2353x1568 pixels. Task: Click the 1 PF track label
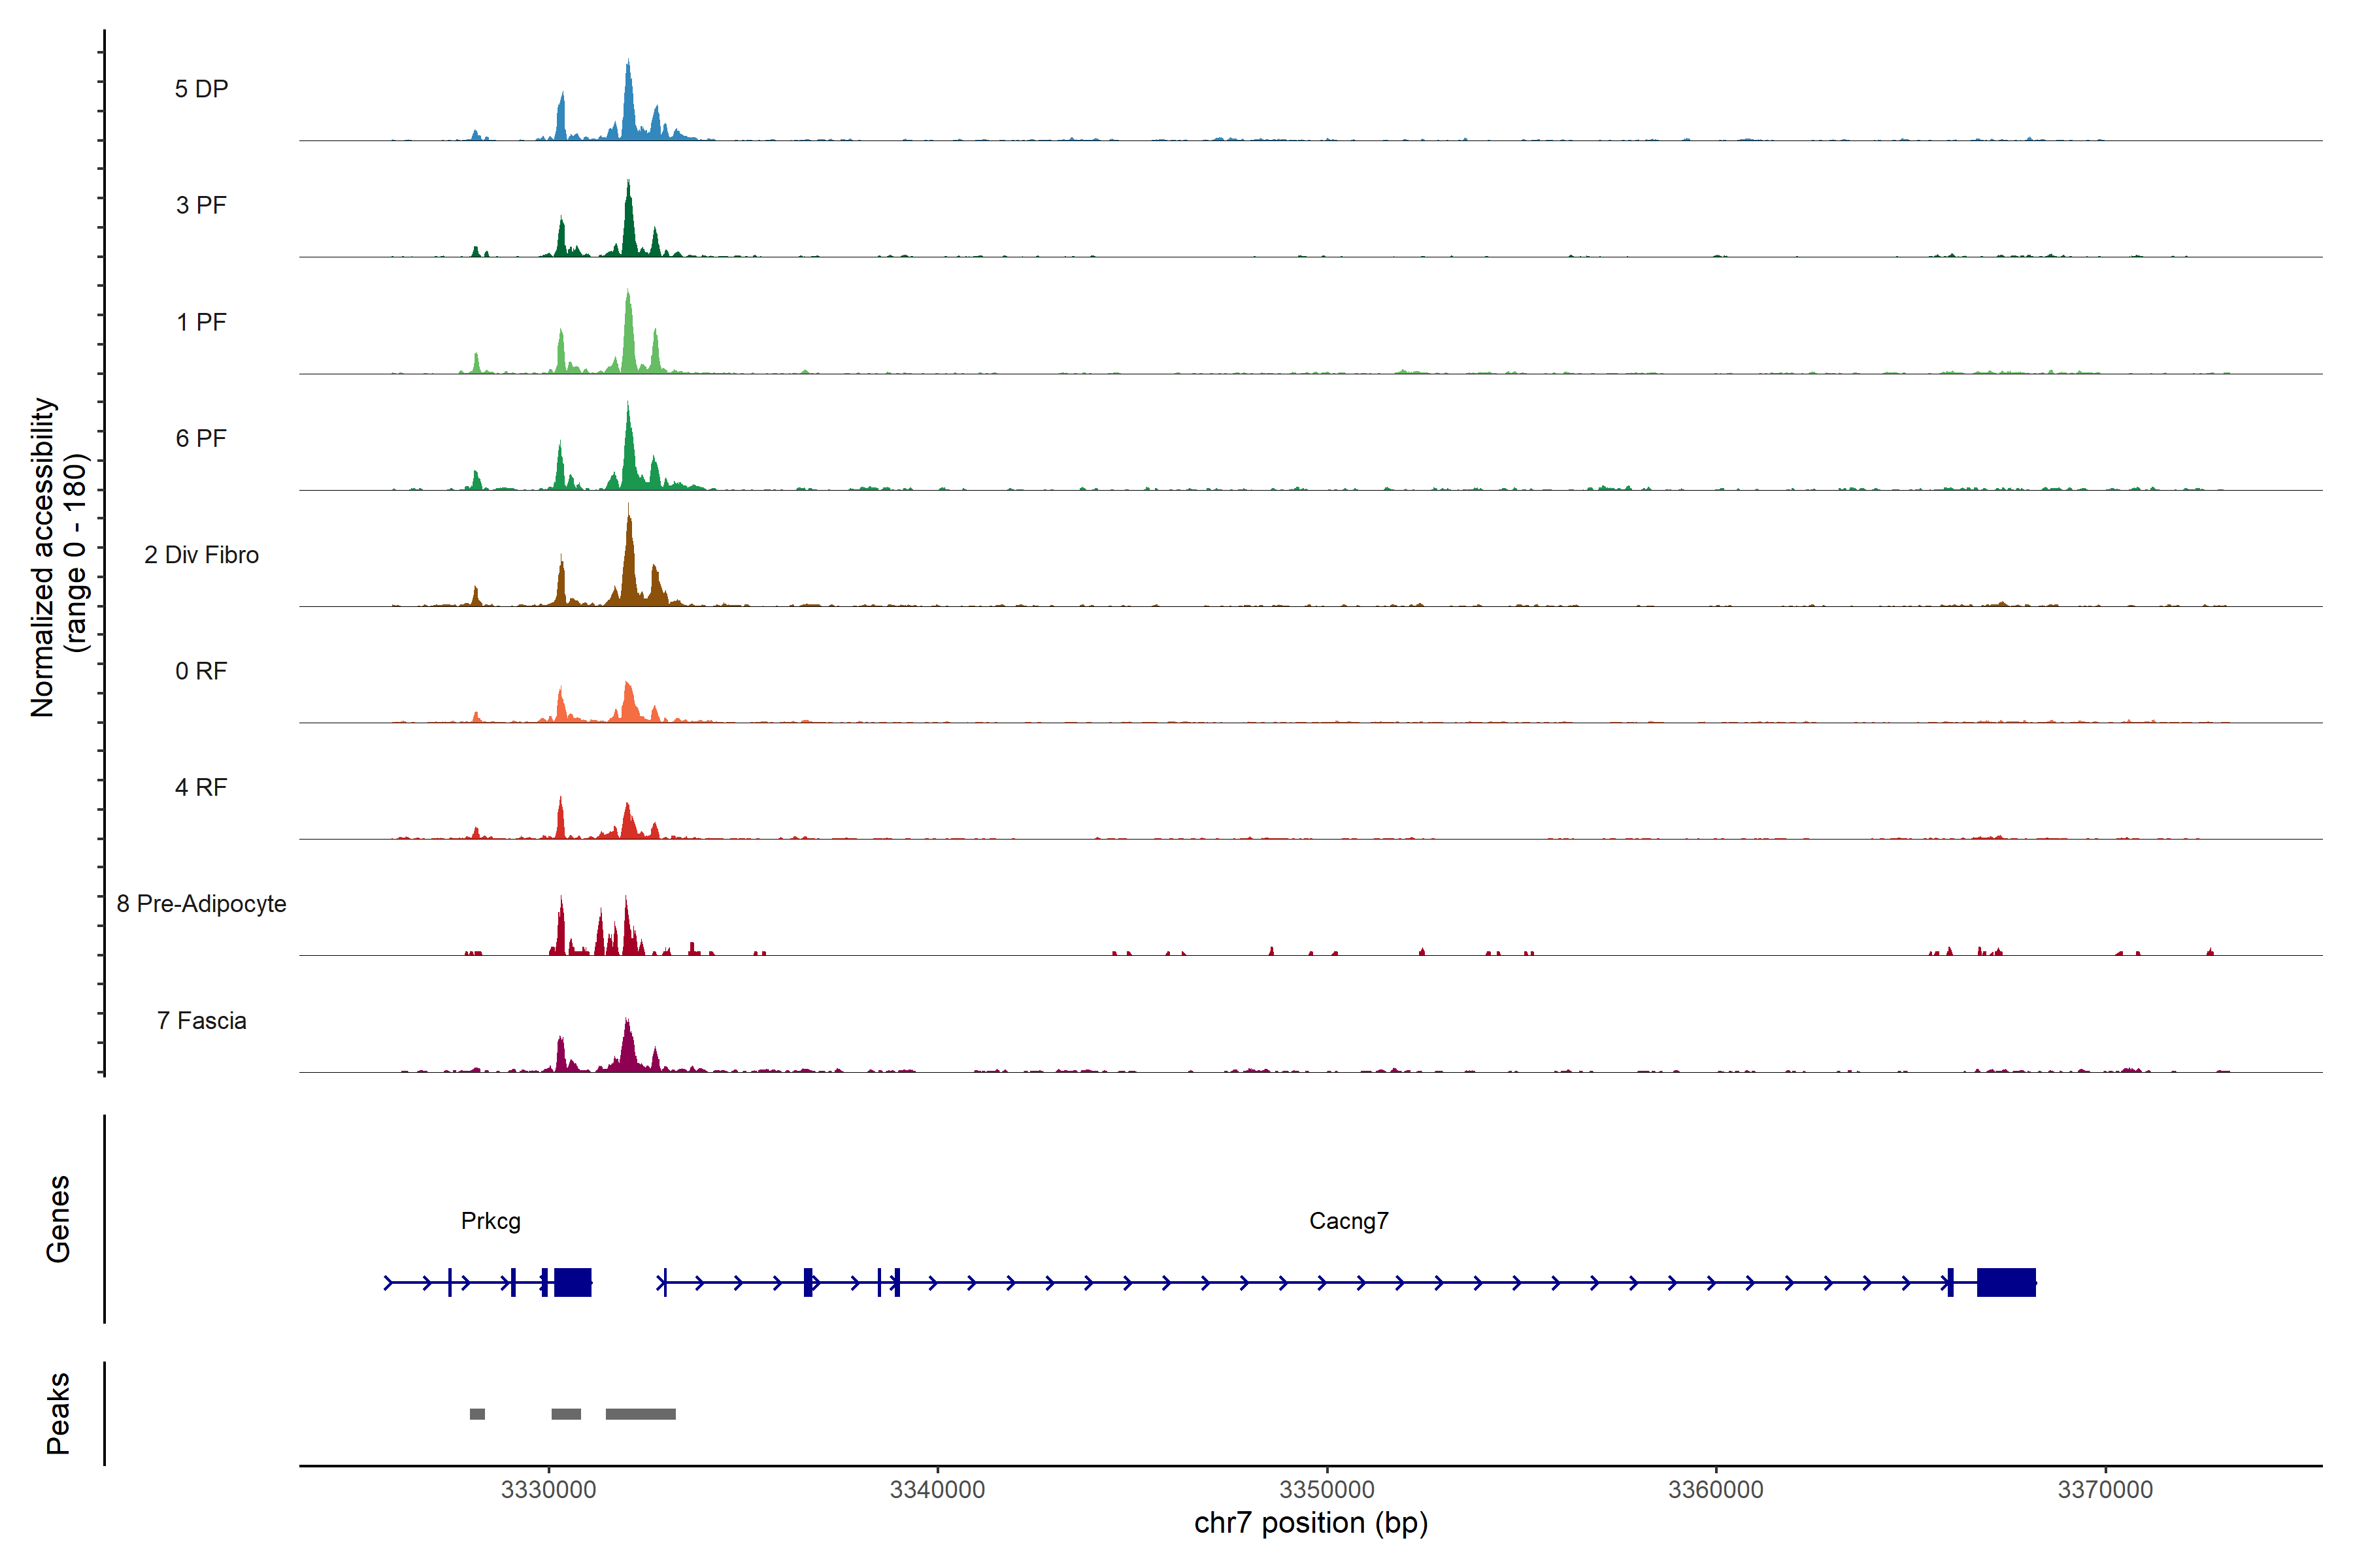(201, 322)
